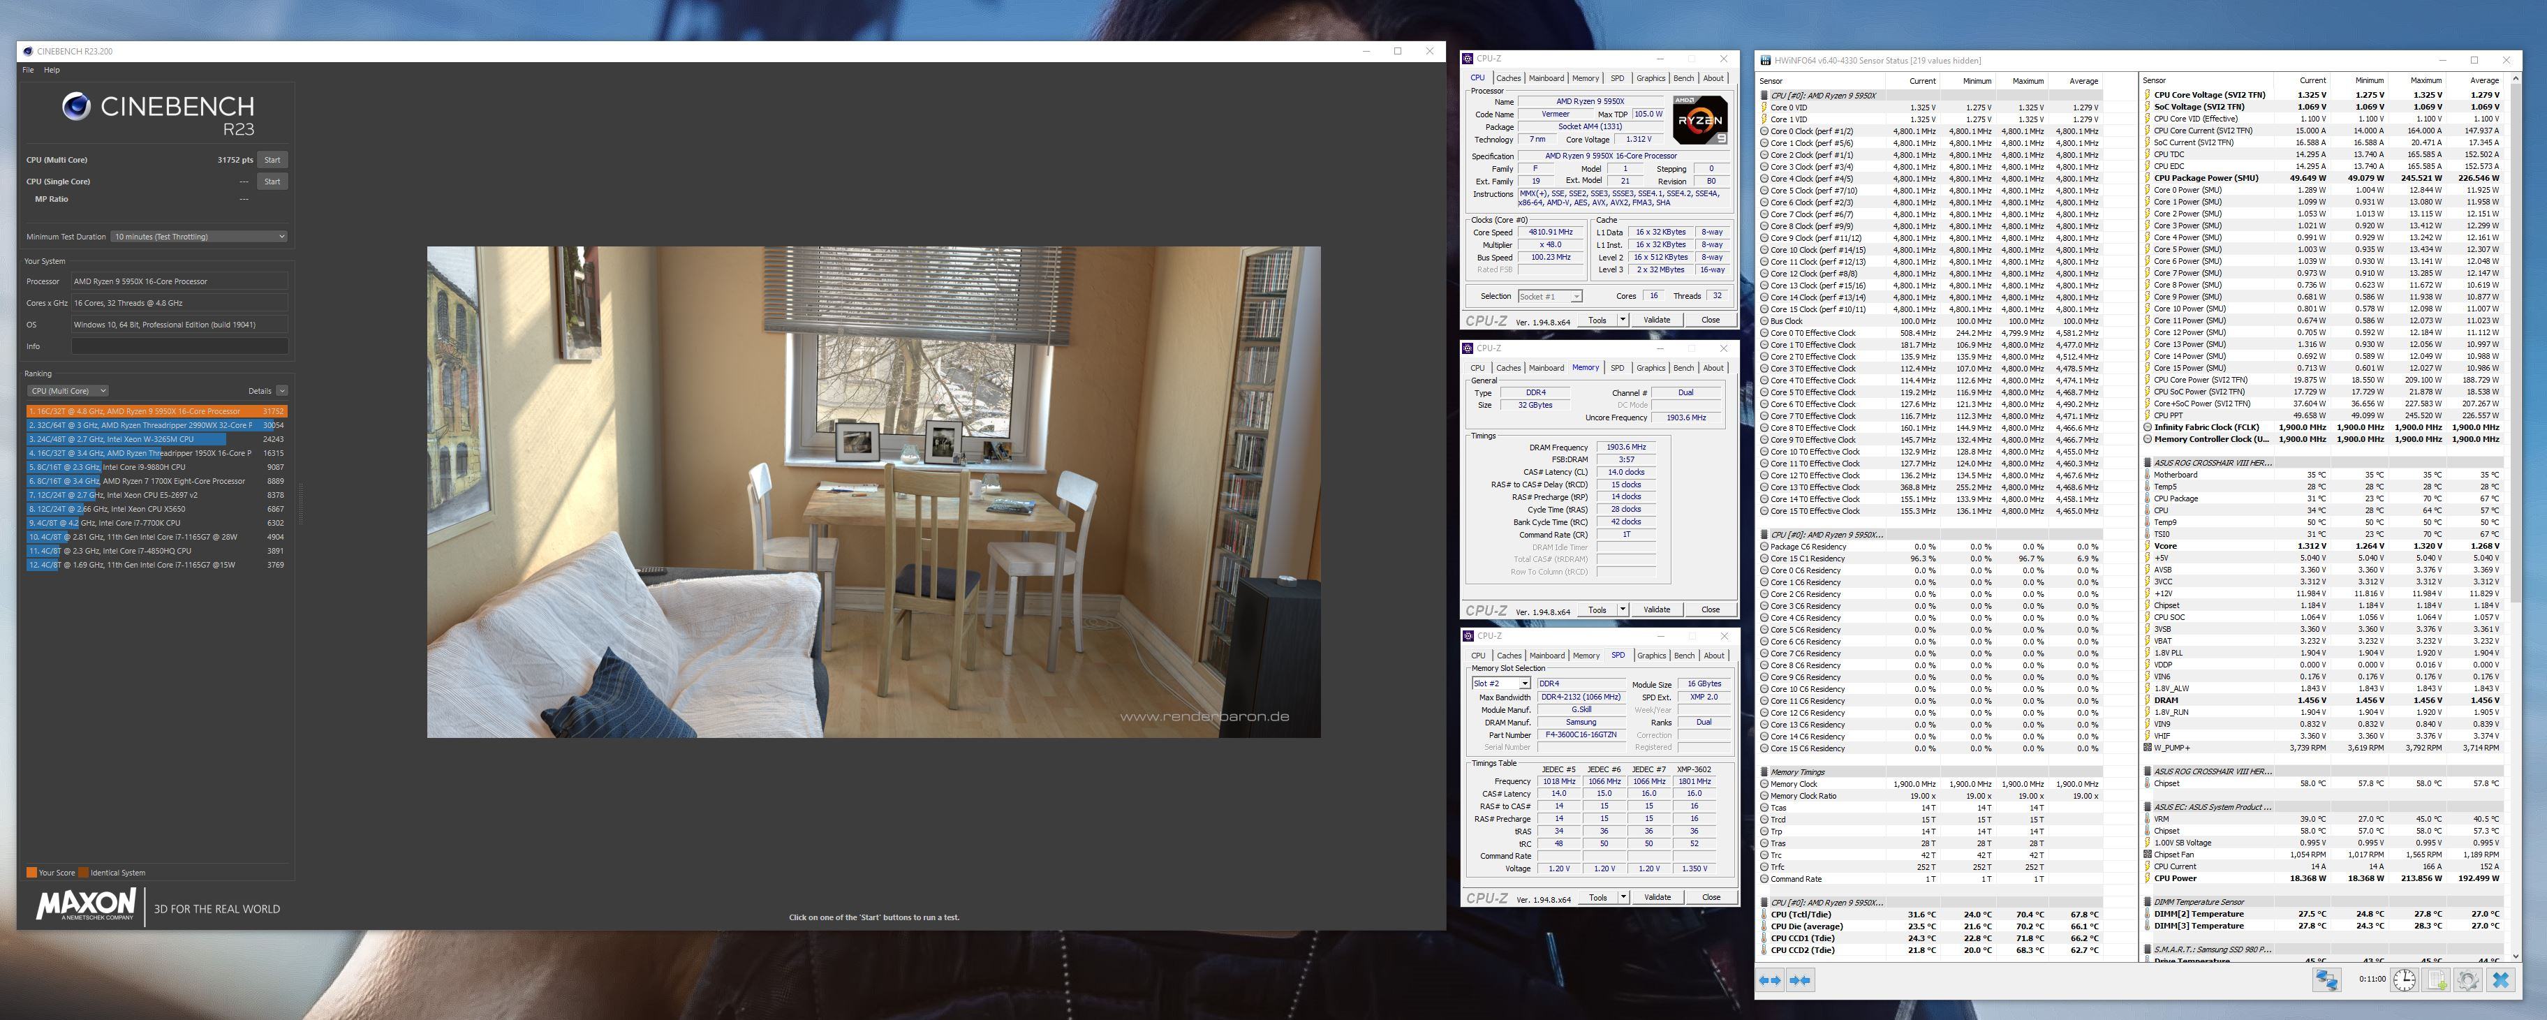
Task: Click the Vcore sensor row in HWiNFO
Action: click(2324, 545)
